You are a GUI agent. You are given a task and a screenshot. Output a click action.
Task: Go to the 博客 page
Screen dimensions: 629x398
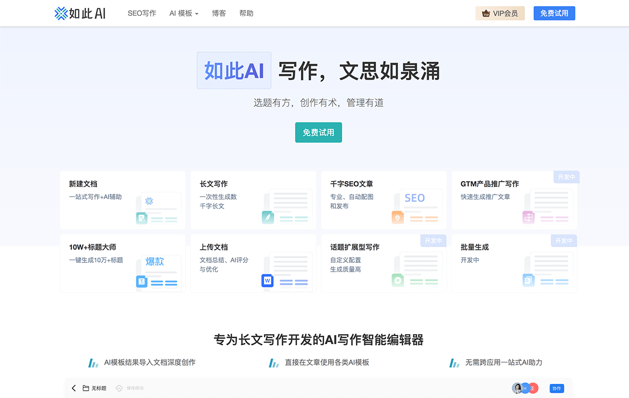(219, 14)
